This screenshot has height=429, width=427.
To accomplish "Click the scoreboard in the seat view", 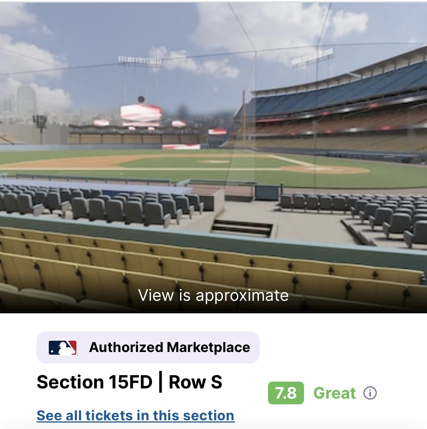I will click(x=140, y=113).
